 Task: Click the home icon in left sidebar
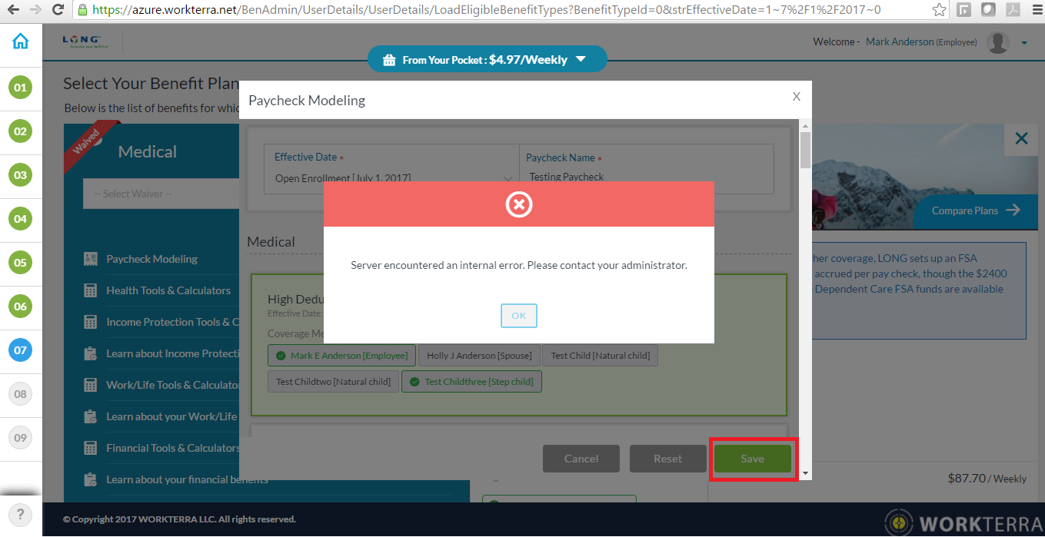(21, 41)
